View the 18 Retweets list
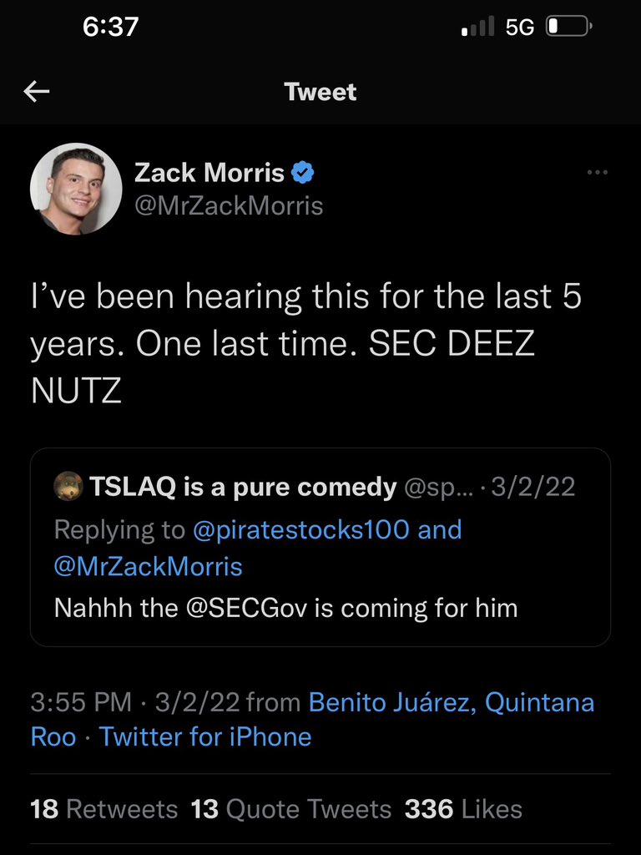The width and height of the screenshot is (641, 855). tap(104, 808)
